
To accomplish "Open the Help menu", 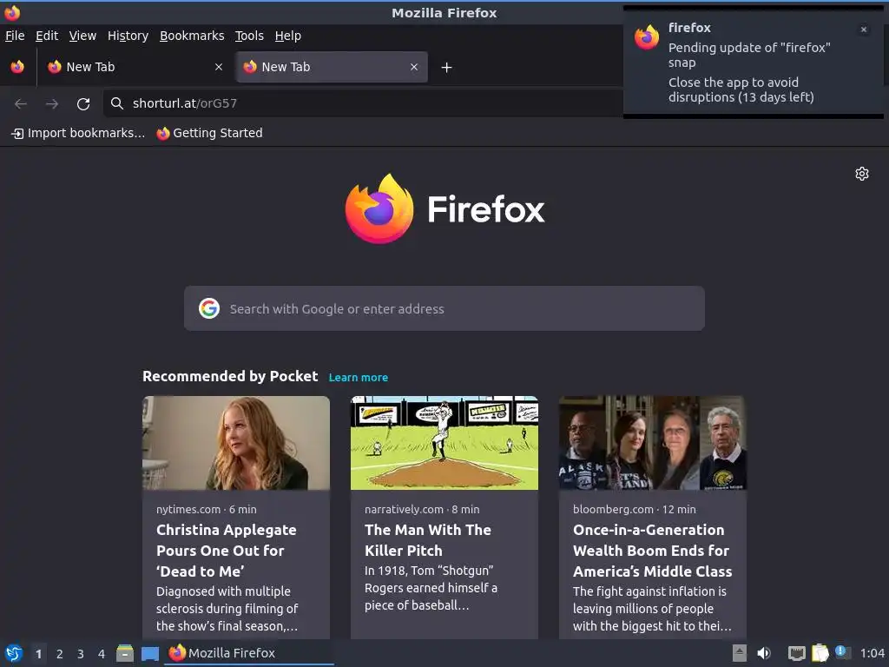I will click(288, 36).
